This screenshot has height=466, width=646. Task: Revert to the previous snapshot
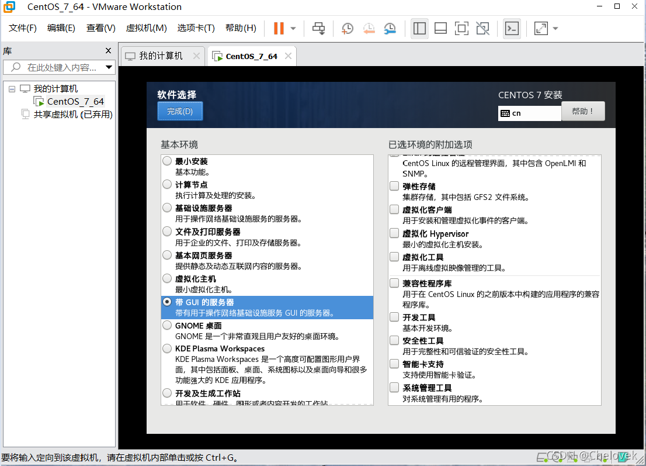[369, 28]
